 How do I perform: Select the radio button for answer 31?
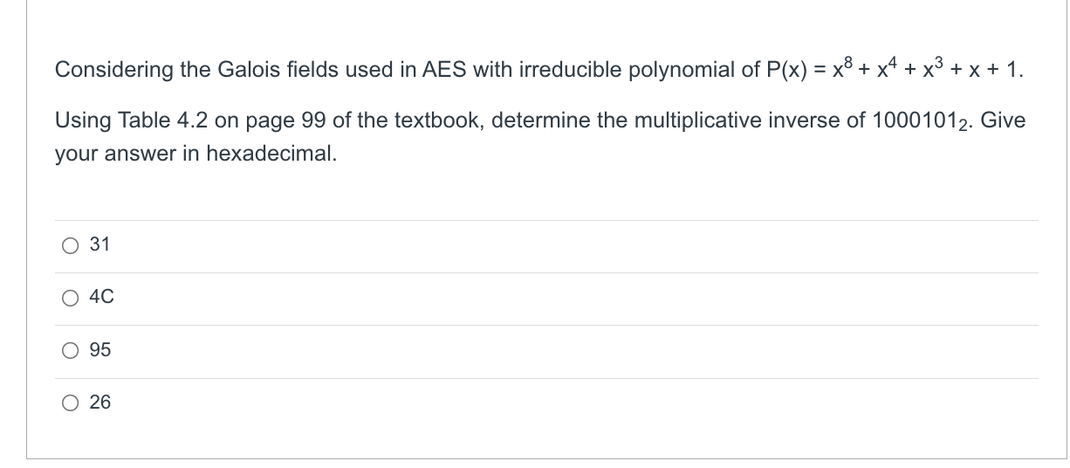click(x=70, y=246)
